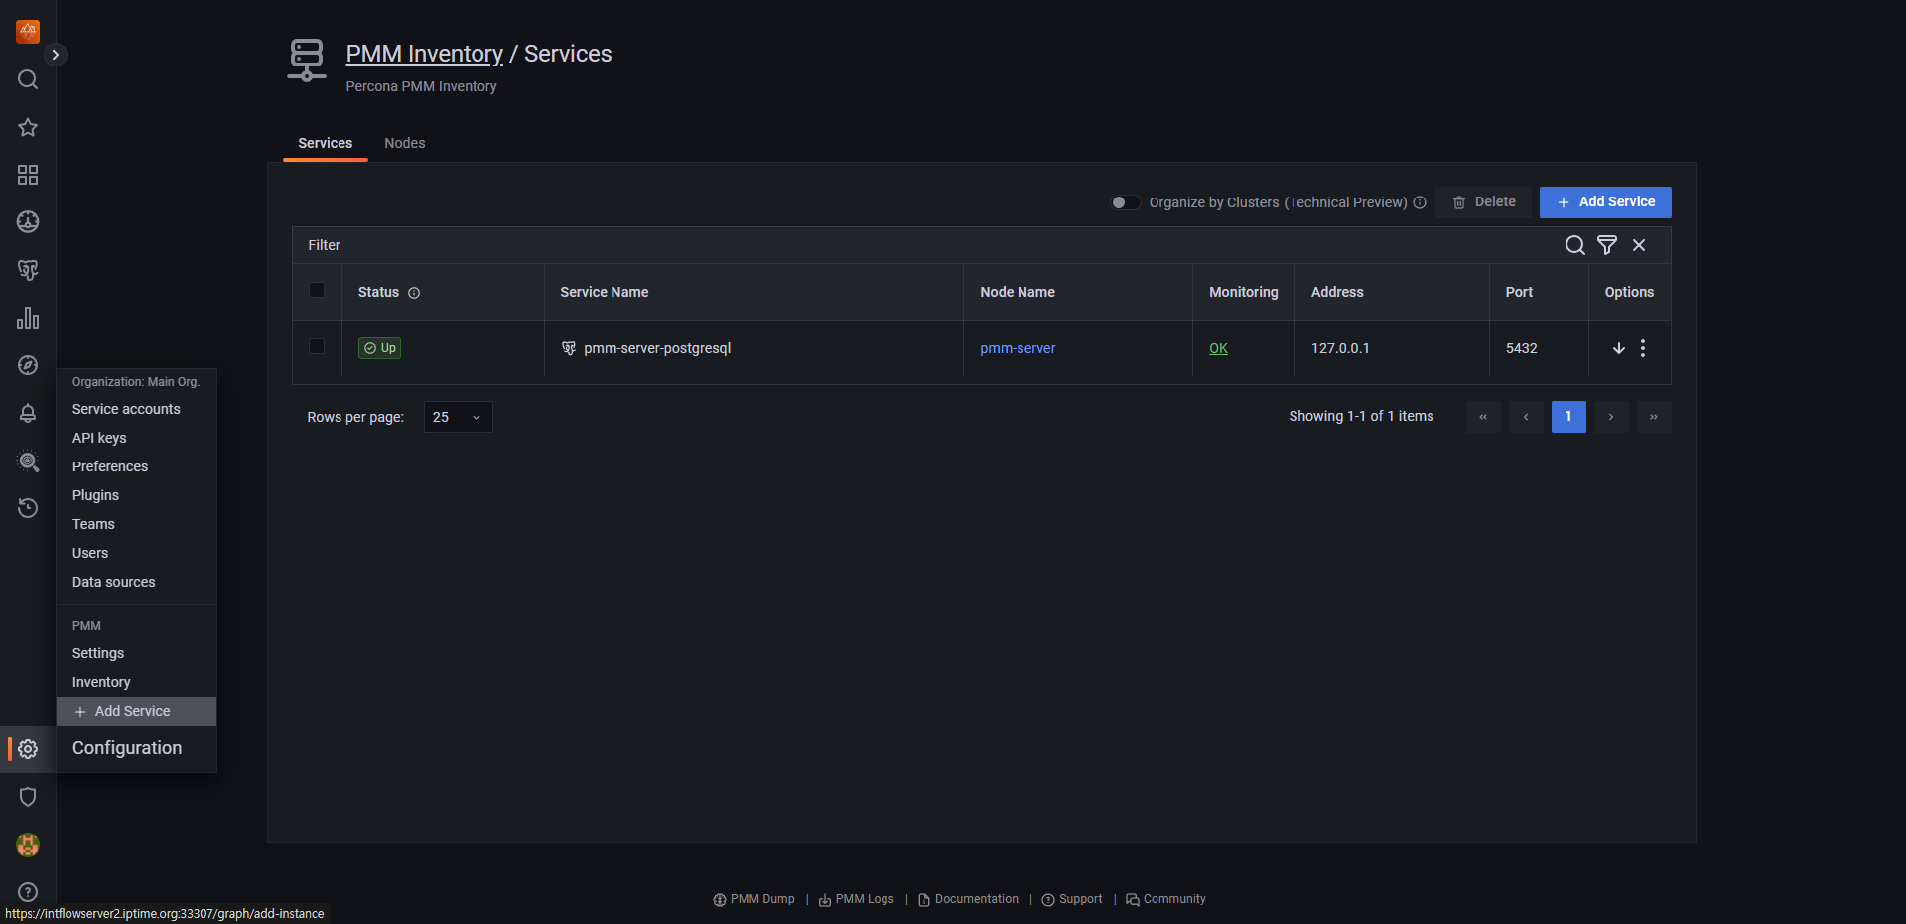Expand the sidebar navigation chevron
This screenshot has height=924, width=1906.
(56, 55)
